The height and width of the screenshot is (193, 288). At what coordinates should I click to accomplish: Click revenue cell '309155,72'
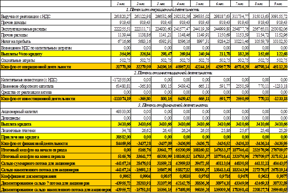[279, 17]
